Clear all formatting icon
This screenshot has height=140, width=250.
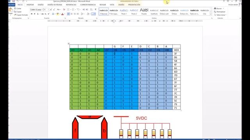(64, 10)
